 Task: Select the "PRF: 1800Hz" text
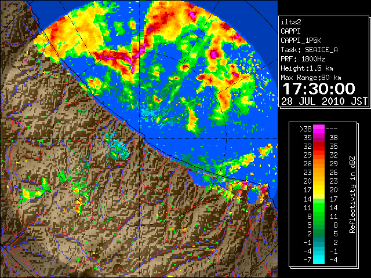[x=303, y=59]
